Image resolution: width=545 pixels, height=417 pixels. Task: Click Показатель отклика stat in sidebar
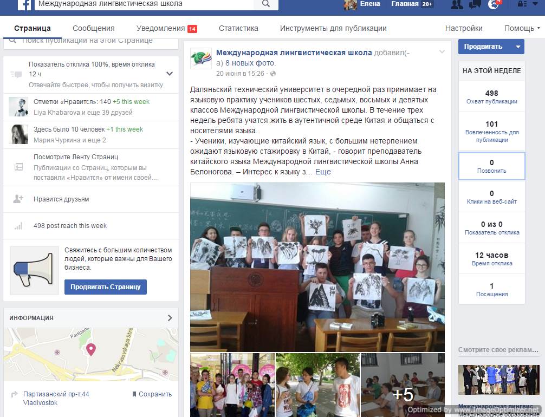click(491, 228)
